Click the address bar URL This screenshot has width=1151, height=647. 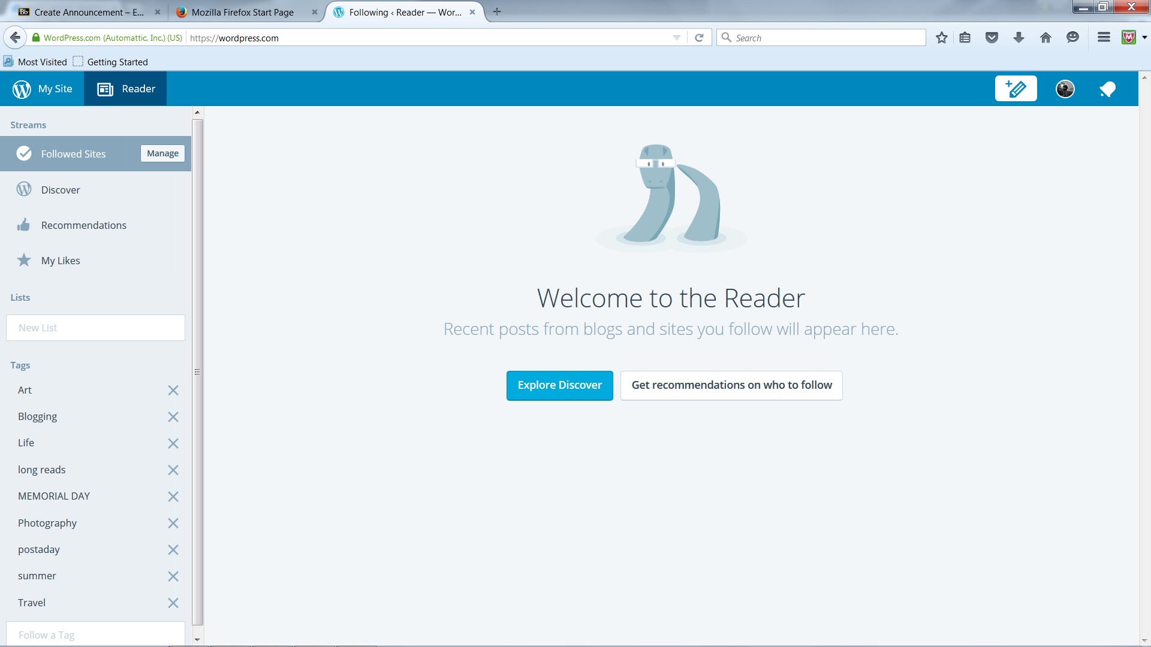234,38
